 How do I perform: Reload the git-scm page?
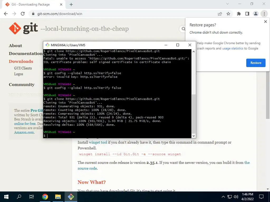point(23,14)
